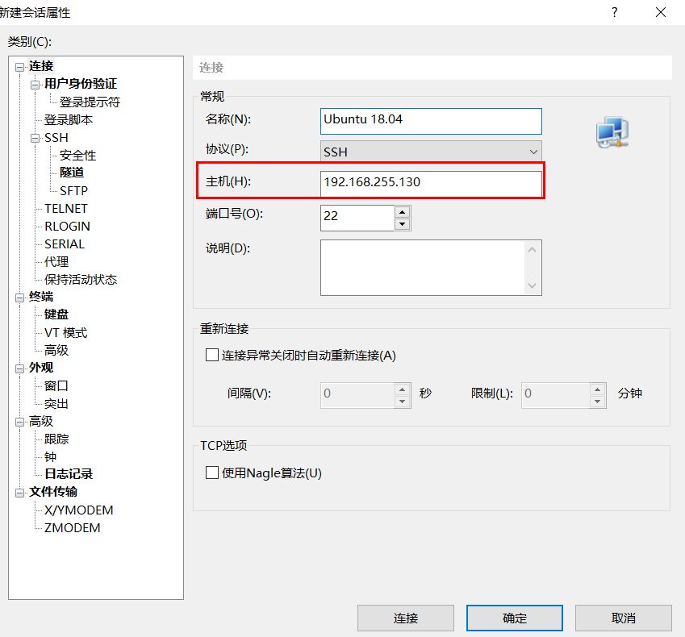Click the 取消 button to cancel
The height and width of the screenshot is (637, 685).
coord(622,618)
